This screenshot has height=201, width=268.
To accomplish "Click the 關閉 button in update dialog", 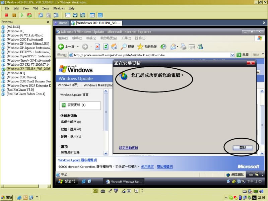I will (x=243, y=148).
